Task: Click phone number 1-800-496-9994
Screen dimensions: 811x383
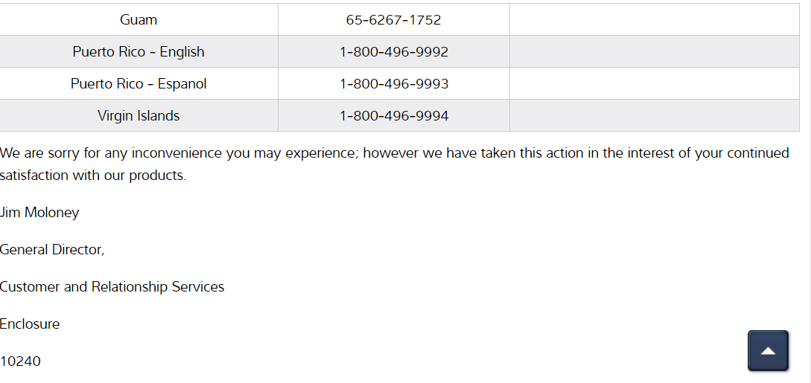Action: point(393,116)
